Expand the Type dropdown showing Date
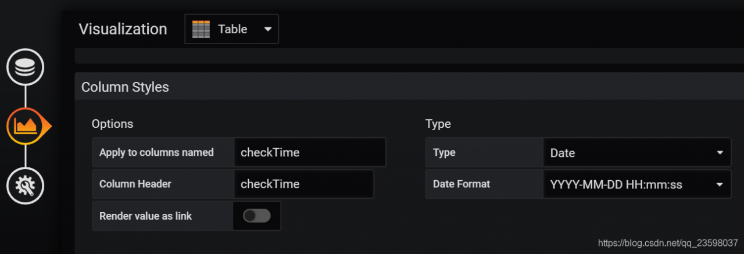The height and width of the screenshot is (254, 744). [636, 153]
